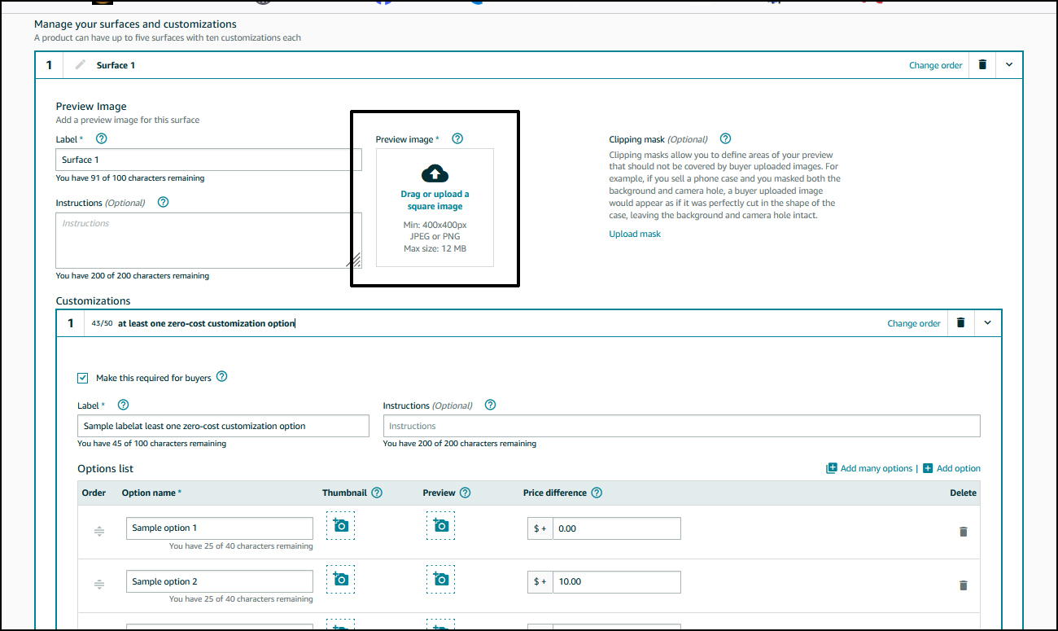Click the 10.00 price difference field

(x=616, y=581)
